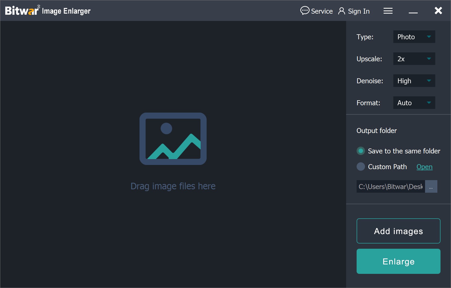Click the Sign In text
The height and width of the screenshot is (288, 451).
358,11
